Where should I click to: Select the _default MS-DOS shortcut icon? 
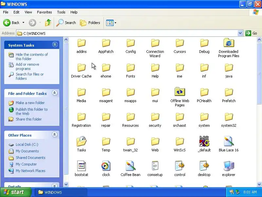click(204, 141)
